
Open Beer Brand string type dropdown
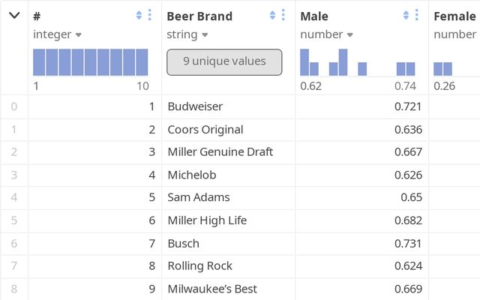187,34
